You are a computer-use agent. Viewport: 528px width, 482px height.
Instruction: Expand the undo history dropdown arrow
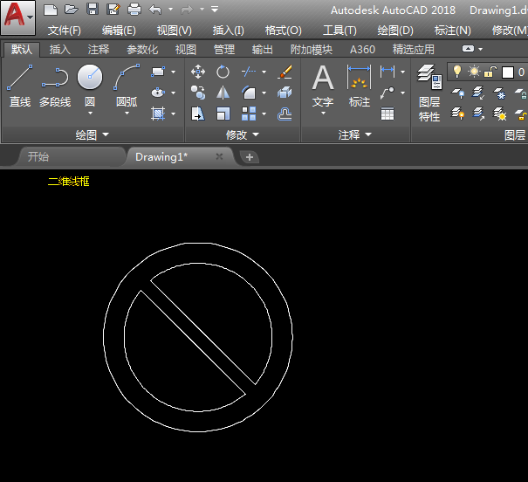coord(170,10)
